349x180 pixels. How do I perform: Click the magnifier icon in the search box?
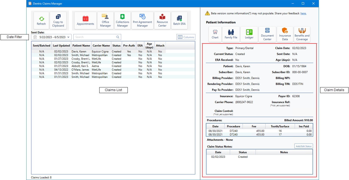click(x=118, y=37)
